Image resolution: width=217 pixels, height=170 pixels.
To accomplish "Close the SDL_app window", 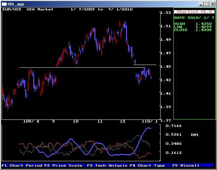I will [212, 4].
